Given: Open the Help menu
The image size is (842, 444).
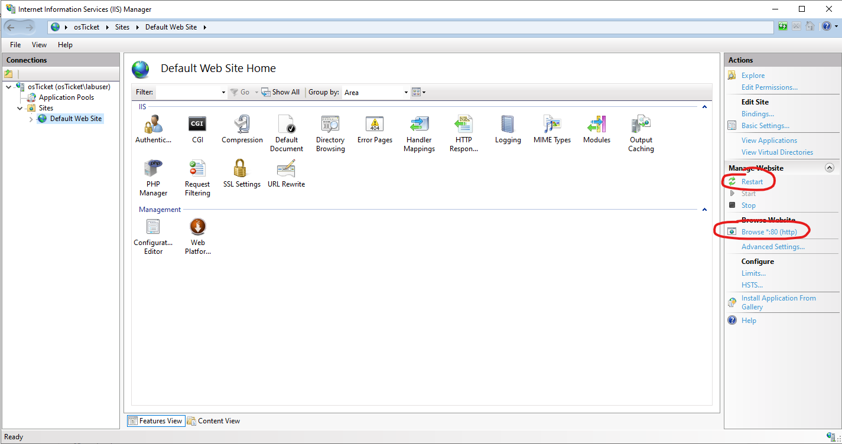Looking at the screenshot, I should [x=65, y=45].
